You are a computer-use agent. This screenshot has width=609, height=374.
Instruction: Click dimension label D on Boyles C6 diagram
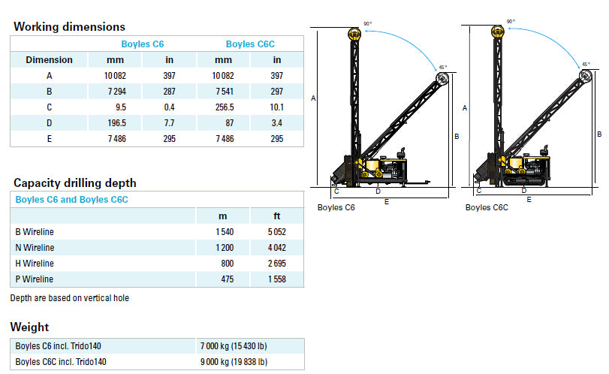[x=378, y=192]
